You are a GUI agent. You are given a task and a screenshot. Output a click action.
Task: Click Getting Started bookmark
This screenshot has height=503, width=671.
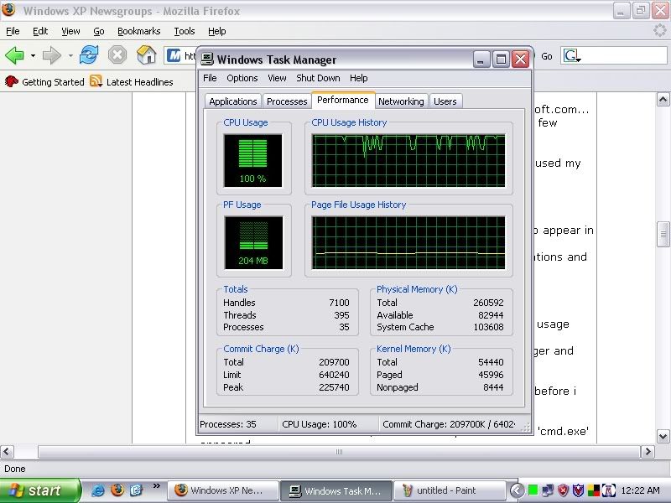click(44, 81)
